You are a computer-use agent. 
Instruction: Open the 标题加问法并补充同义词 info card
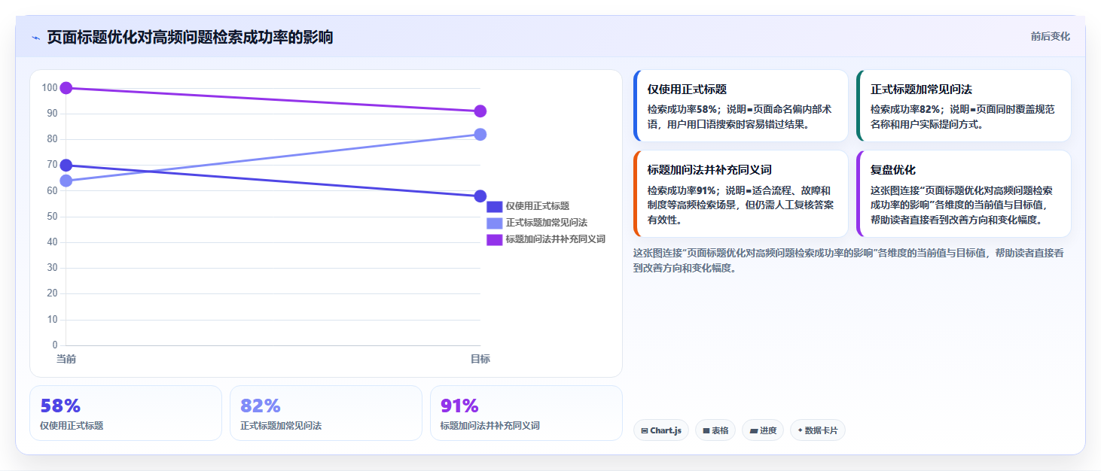coord(741,194)
